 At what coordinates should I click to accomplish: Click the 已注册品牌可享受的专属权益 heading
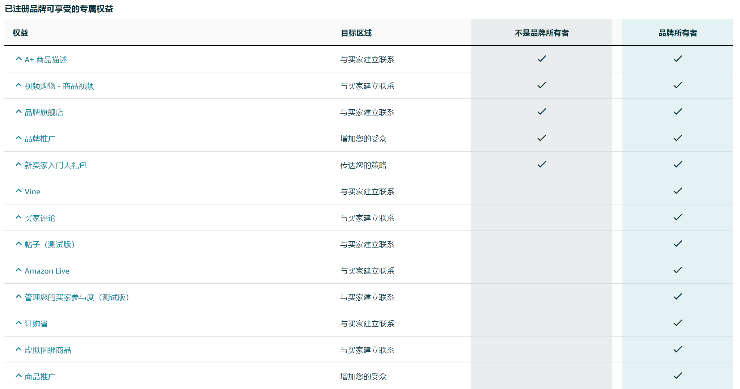coord(59,9)
